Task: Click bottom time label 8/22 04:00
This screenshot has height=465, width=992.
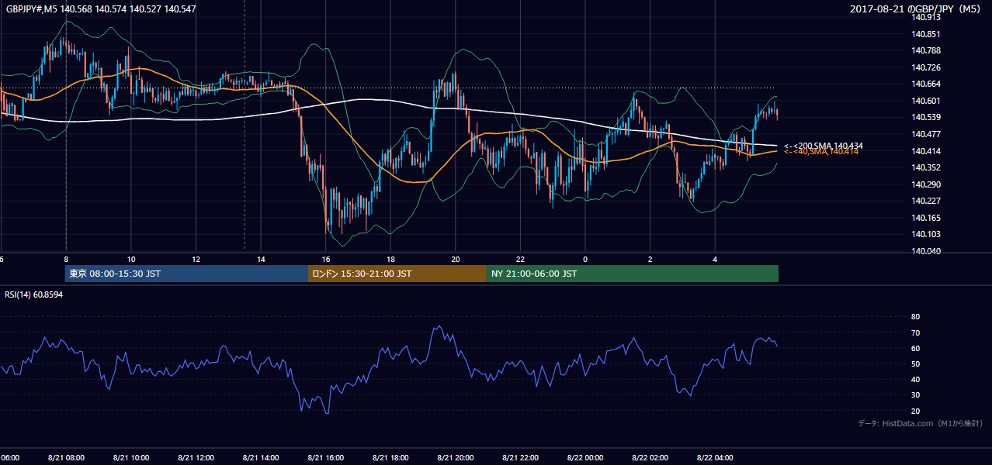Action: tap(715, 458)
